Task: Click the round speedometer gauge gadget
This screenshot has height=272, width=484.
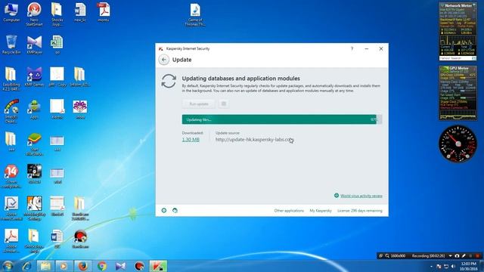Action: tap(458, 144)
